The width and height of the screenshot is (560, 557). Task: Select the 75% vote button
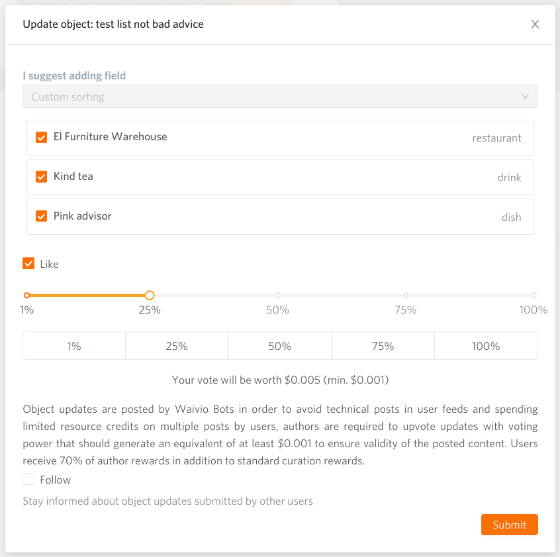click(x=383, y=346)
